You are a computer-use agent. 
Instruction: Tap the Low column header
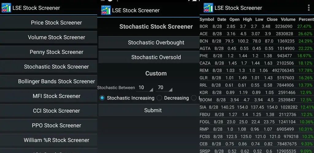coord(259,19)
